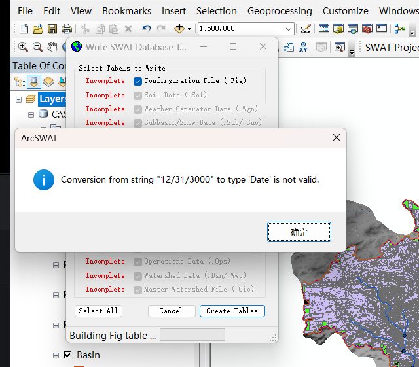The image size is (419, 367).
Task: Click the New map document icon
Action: (x=24, y=29)
